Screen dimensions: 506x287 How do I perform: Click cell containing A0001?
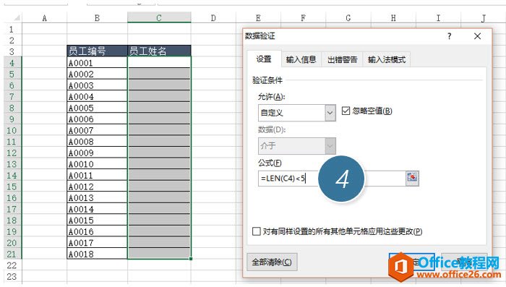click(x=97, y=63)
